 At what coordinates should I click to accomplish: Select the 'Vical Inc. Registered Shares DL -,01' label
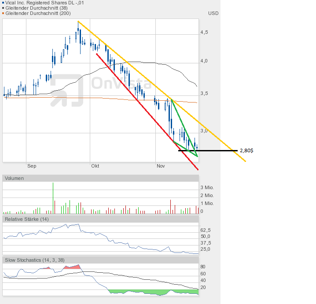tap(44, 3)
